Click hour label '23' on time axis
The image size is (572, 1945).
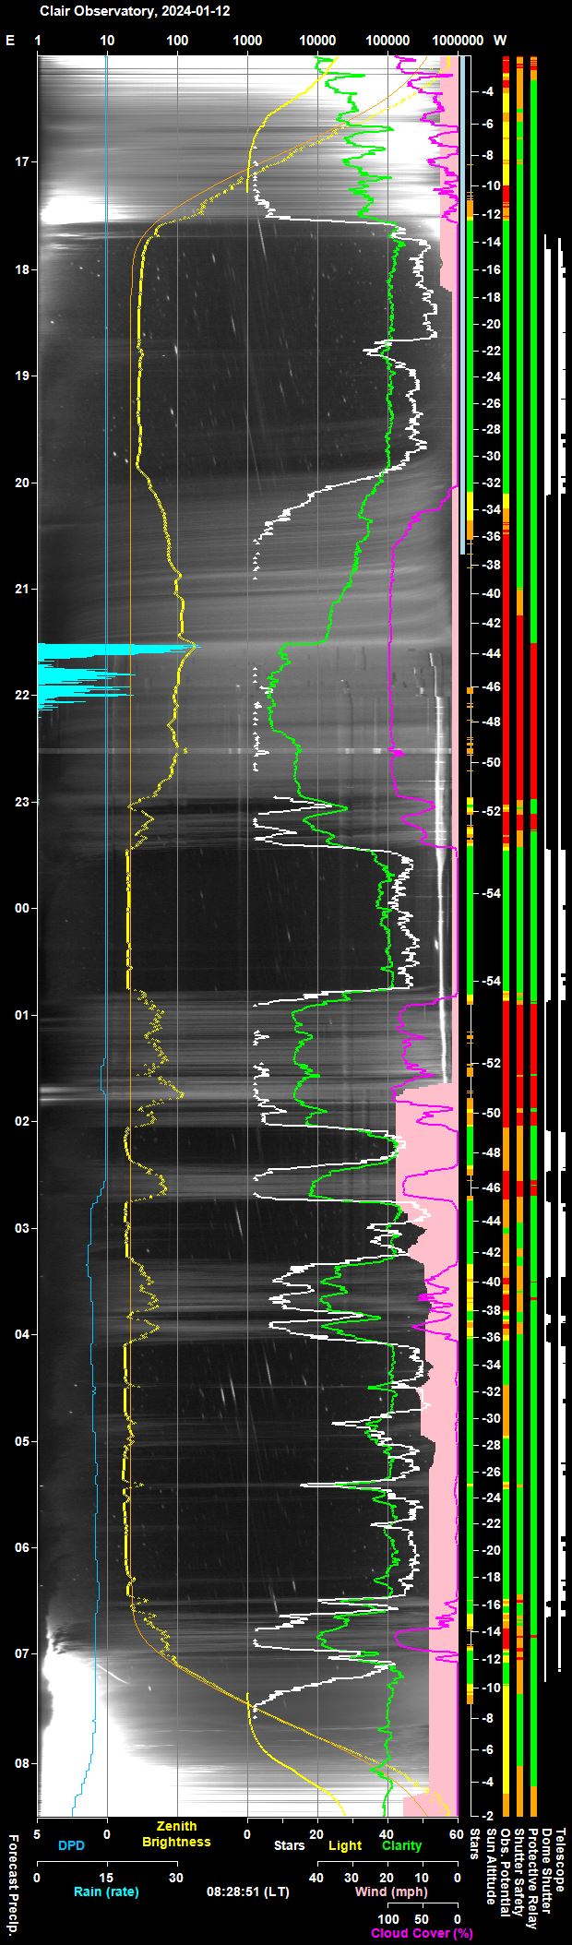(x=21, y=802)
